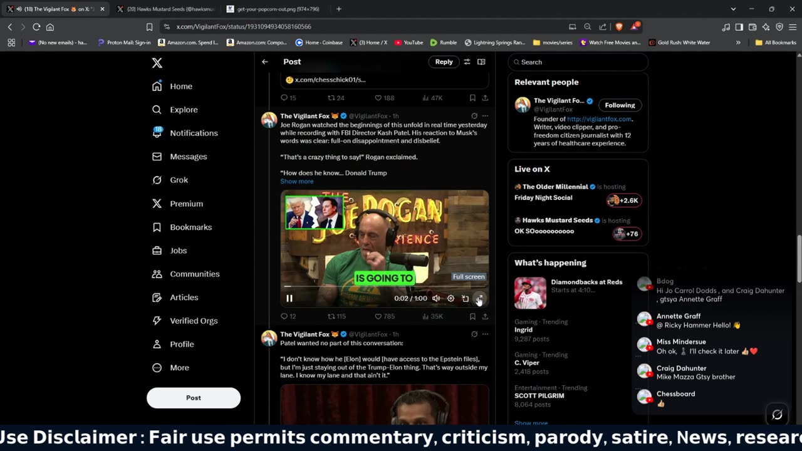Reply to the post with 15 replies
Image resolution: width=802 pixels, height=451 pixels.
click(x=288, y=98)
